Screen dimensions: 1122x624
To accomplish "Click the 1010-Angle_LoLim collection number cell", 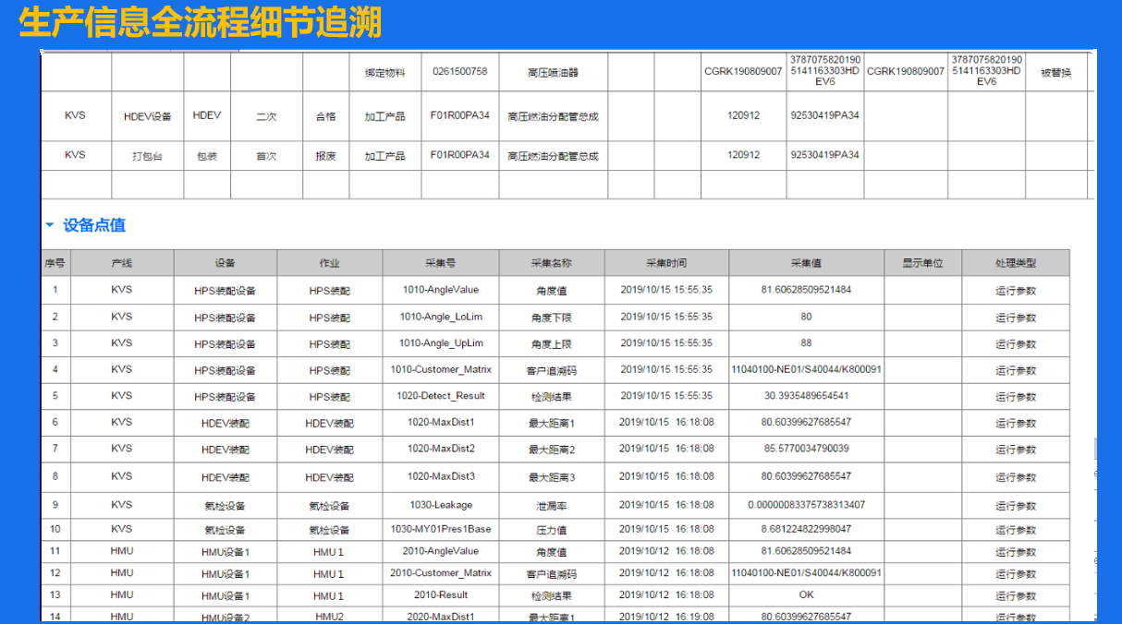I will tap(440, 317).
